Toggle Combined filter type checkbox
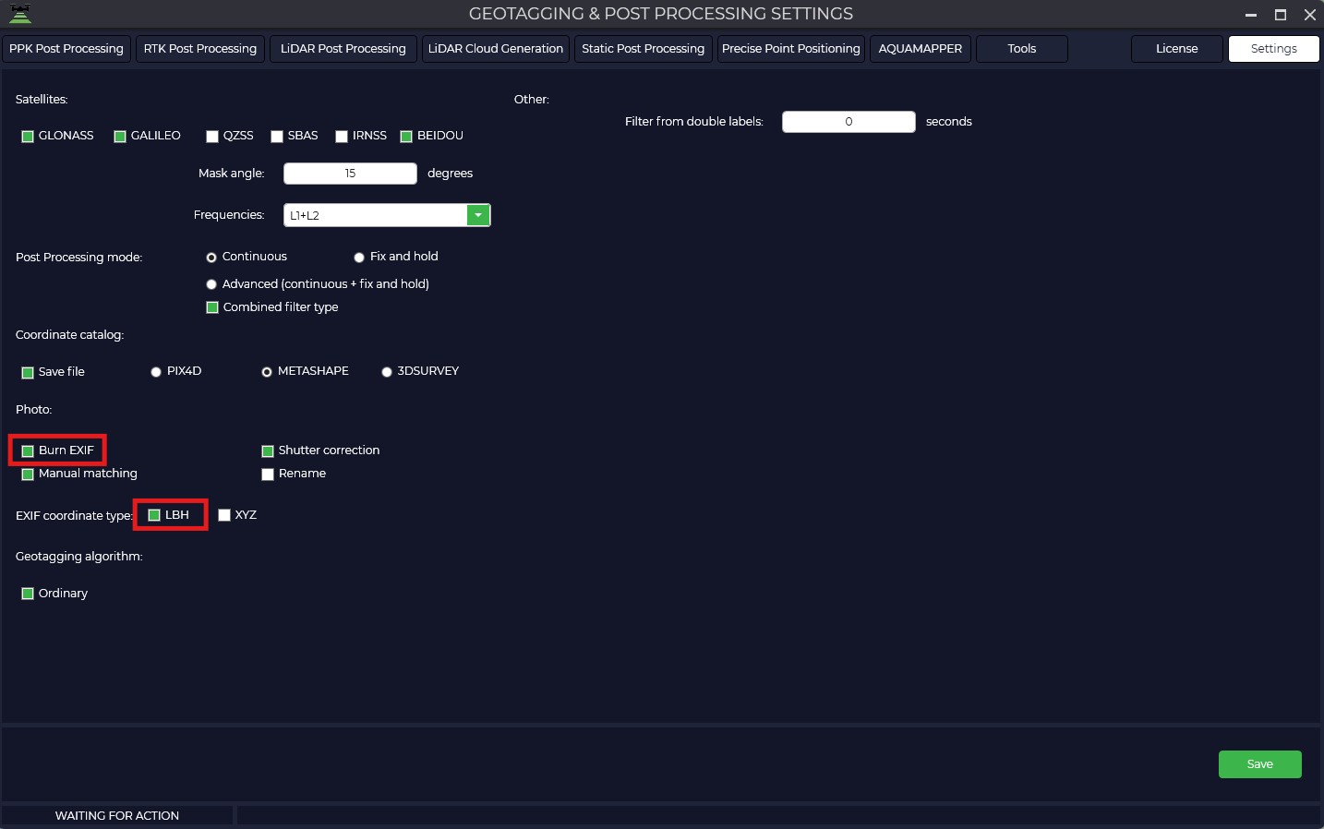The width and height of the screenshot is (1324, 829). (x=212, y=307)
